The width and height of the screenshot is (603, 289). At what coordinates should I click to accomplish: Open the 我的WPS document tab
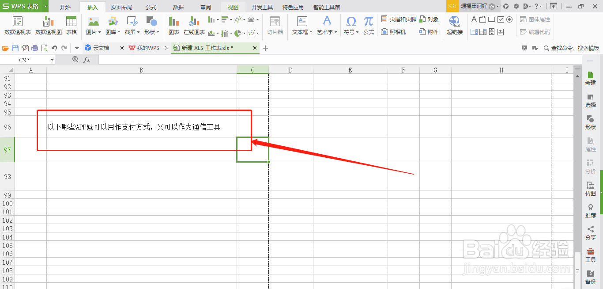click(x=148, y=48)
